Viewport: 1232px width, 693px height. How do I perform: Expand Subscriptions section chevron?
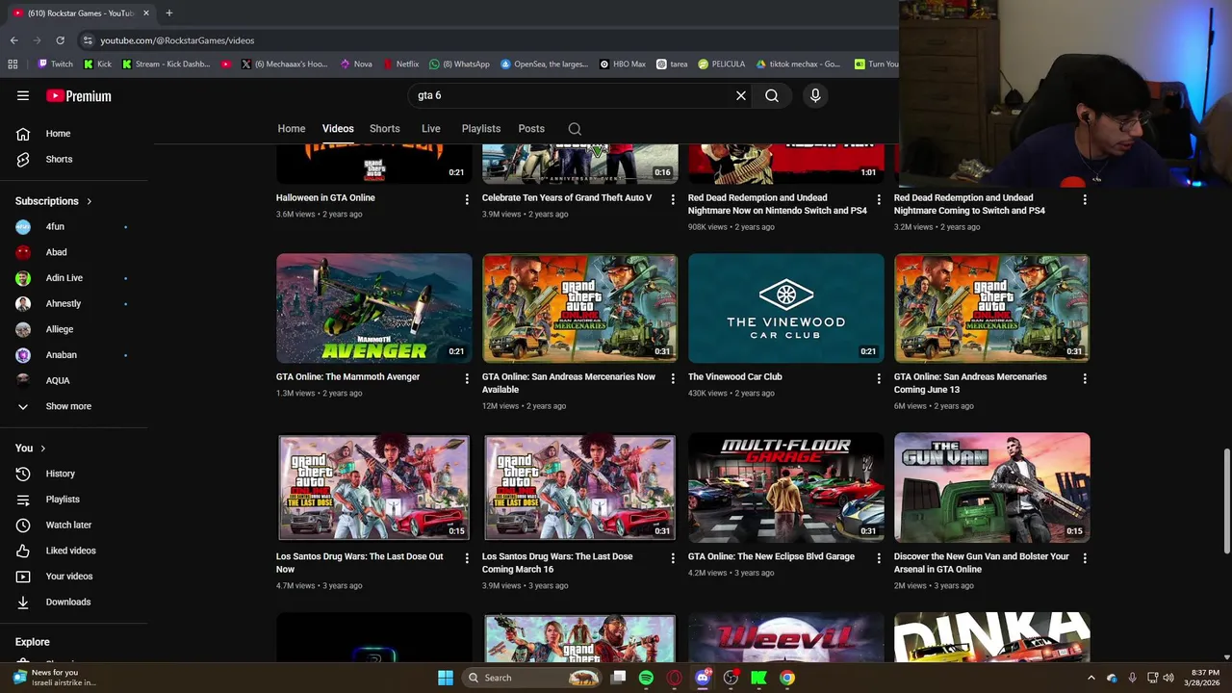point(90,201)
